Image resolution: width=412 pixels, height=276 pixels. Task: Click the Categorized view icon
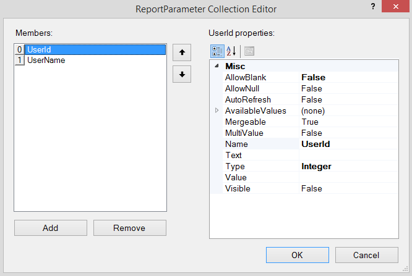[217, 51]
